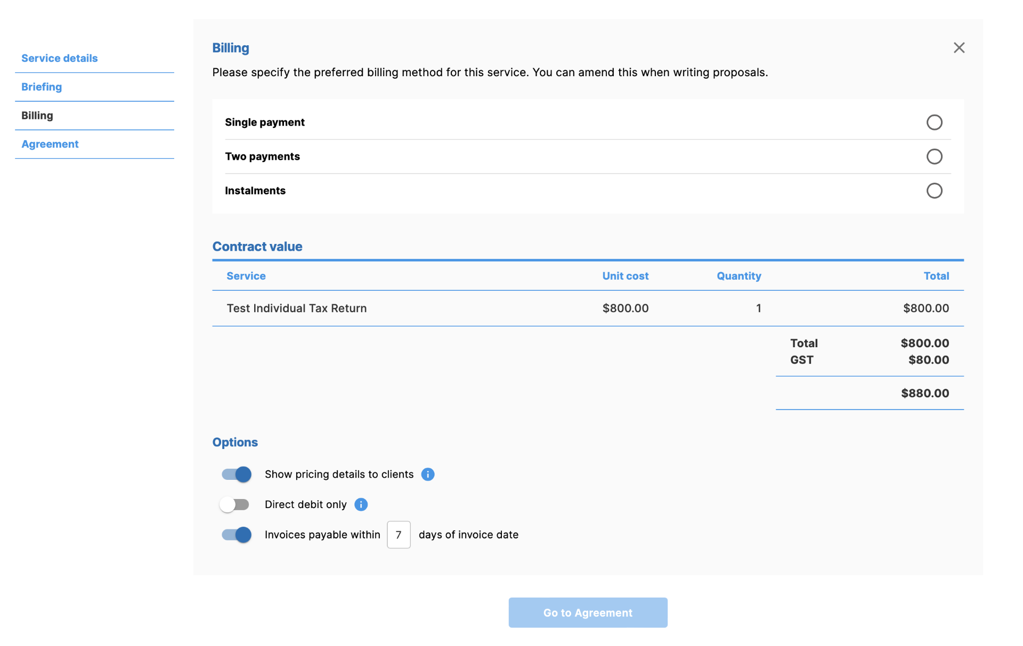Click info icon beside Show pricing details
The image size is (1023, 646).
coord(427,475)
